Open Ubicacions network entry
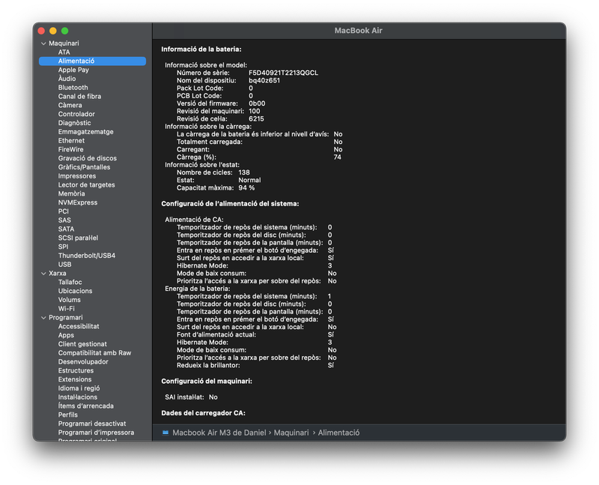Screen dimensions: 599x485 76,291
